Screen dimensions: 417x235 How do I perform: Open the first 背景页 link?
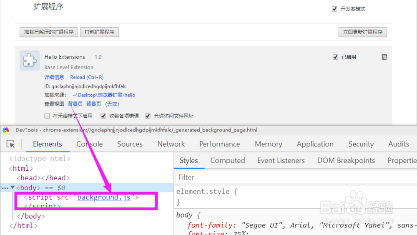click(x=75, y=104)
